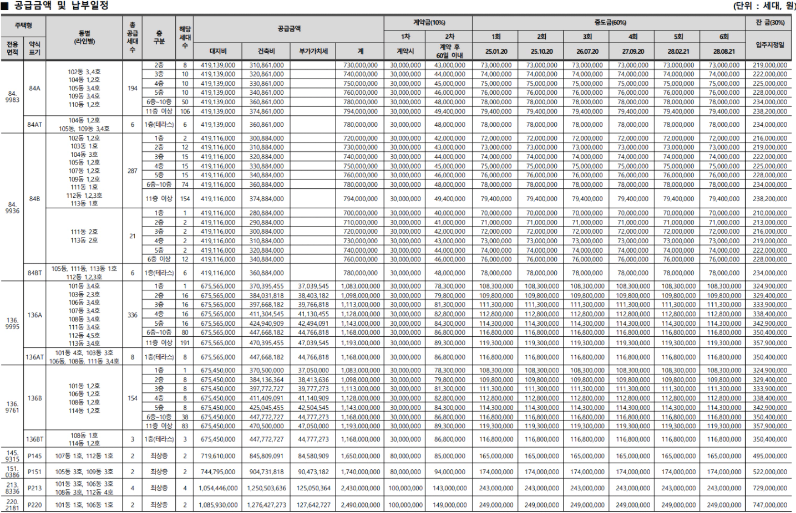Select the '건축비' column header
Viewport: 796px width, 513px height.
(266, 51)
